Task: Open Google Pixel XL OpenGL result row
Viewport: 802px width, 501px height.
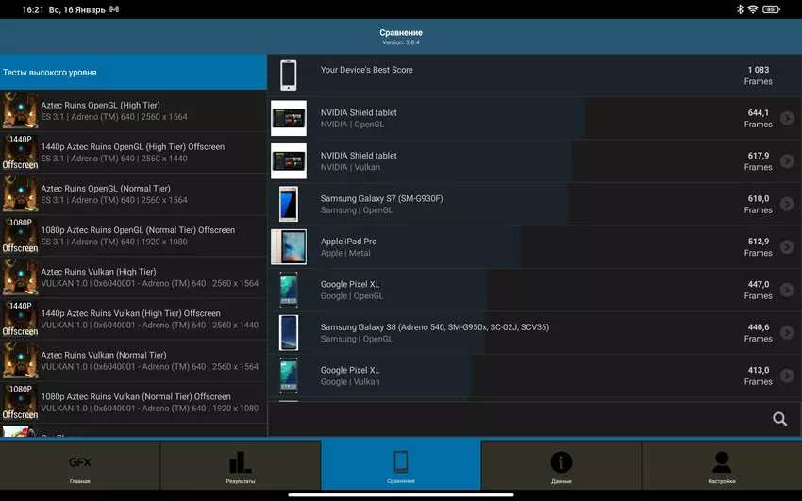Action: [x=528, y=291]
